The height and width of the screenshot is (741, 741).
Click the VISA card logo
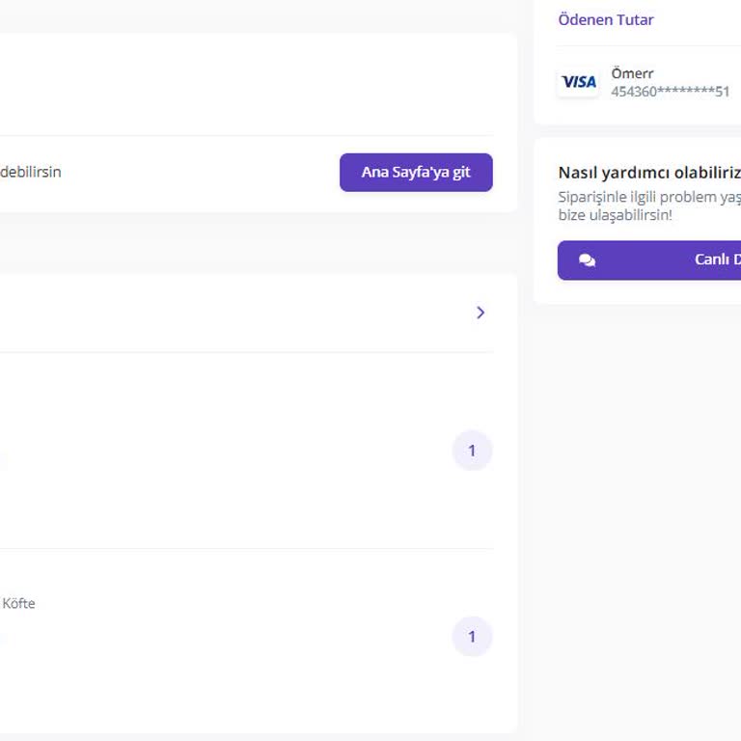pos(579,82)
